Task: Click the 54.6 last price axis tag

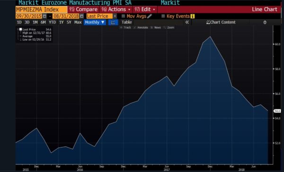Action: pos(277,111)
